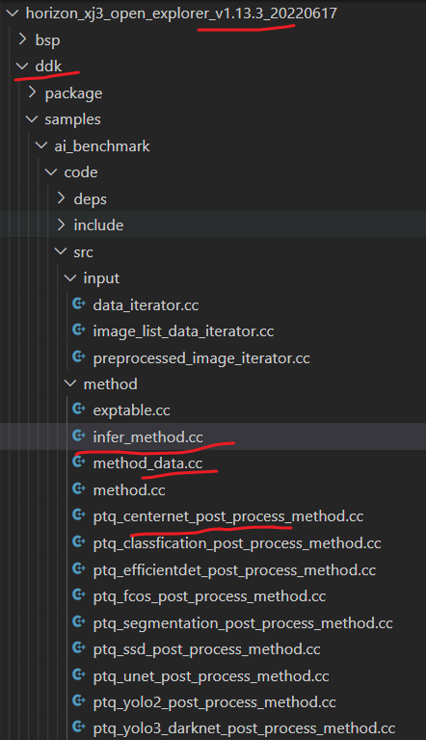Open ptq_centernet_post_process_method.cc
Screen dimensions: 426x740
pos(228,516)
